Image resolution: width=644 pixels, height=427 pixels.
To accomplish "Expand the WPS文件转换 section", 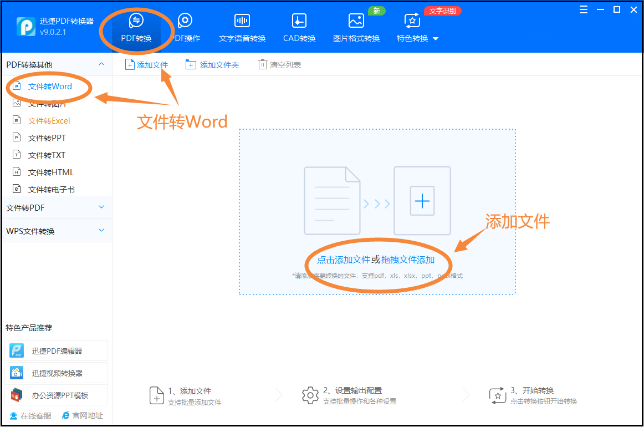I will [101, 230].
